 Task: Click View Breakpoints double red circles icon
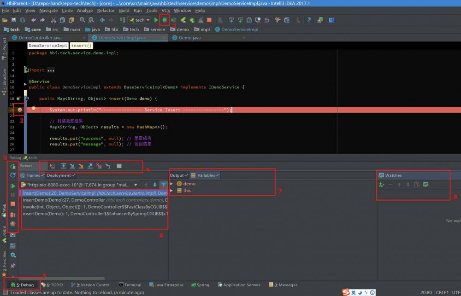(x=13, y=214)
